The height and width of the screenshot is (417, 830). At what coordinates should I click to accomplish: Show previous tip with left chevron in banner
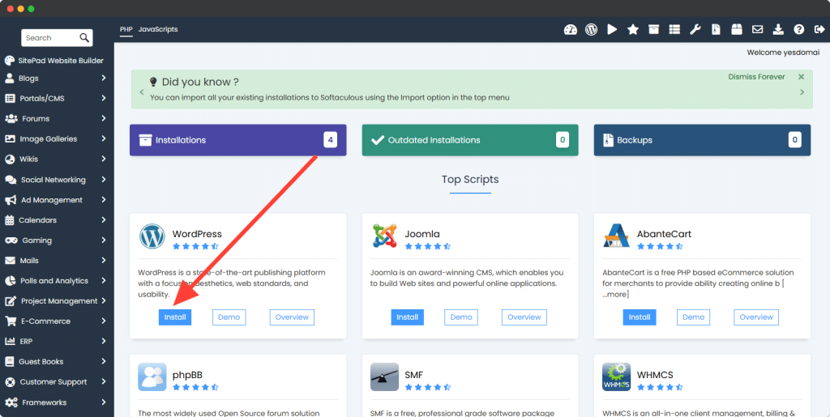141,92
